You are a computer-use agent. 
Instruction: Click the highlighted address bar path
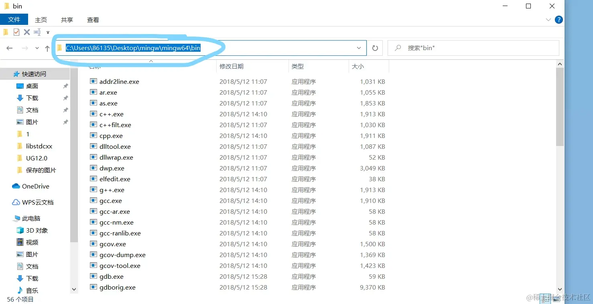click(133, 48)
